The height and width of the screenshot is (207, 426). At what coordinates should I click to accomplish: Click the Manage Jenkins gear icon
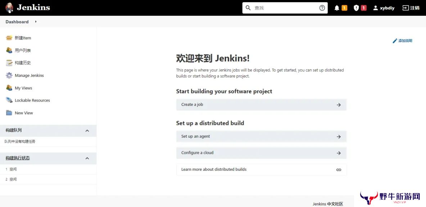click(x=9, y=75)
